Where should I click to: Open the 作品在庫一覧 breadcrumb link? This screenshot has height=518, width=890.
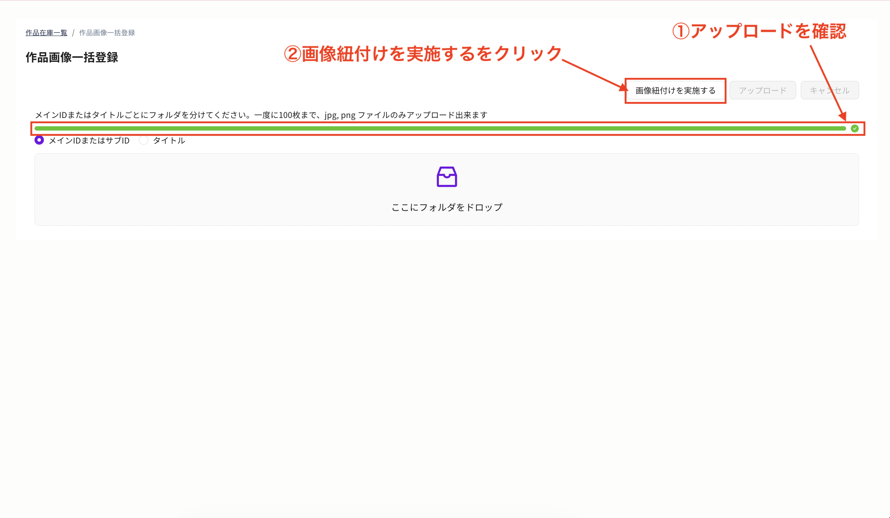tap(46, 33)
